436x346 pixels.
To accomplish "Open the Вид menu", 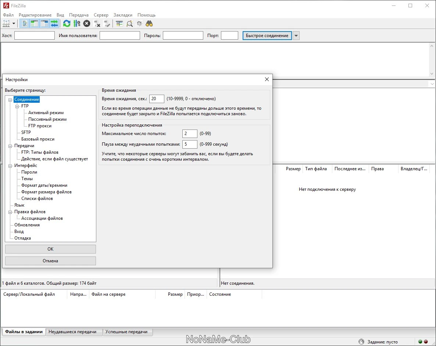I will (60, 15).
